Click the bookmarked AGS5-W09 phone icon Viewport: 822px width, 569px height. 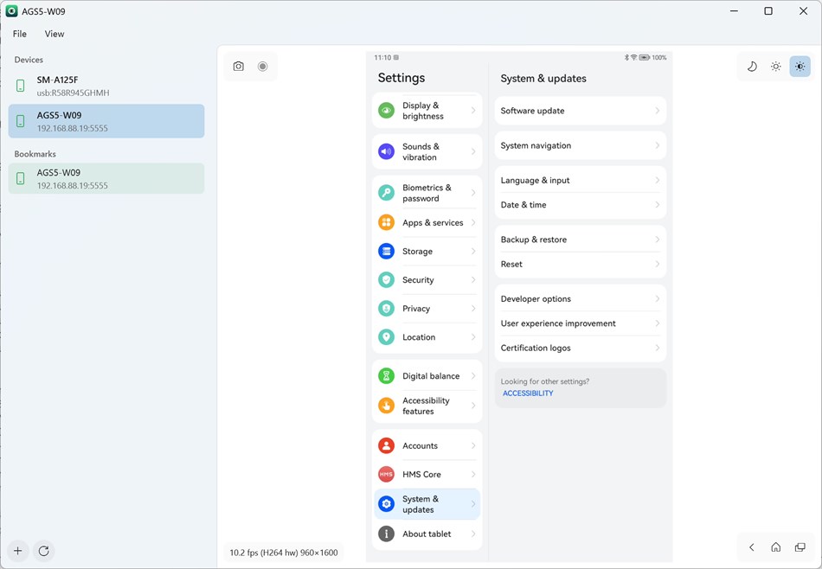pyautogui.click(x=21, y=179)
